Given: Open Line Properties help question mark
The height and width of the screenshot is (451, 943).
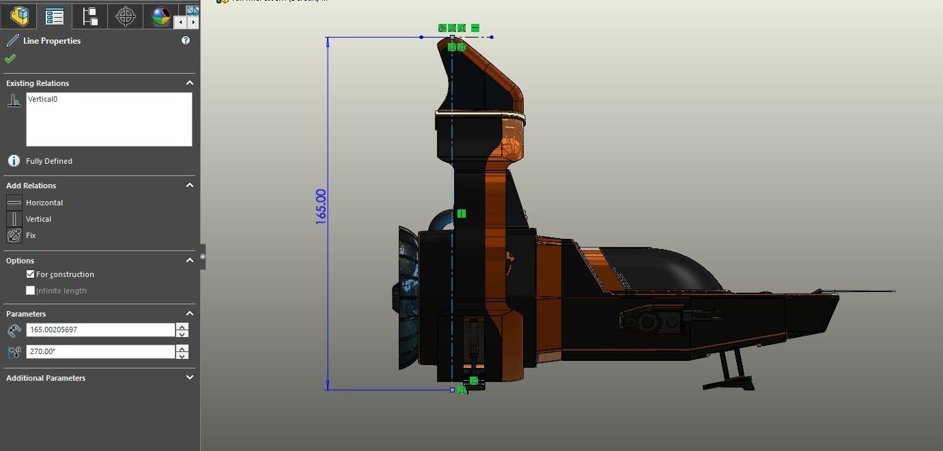Looking at the screenshot, I should click(x=186, y=40).
